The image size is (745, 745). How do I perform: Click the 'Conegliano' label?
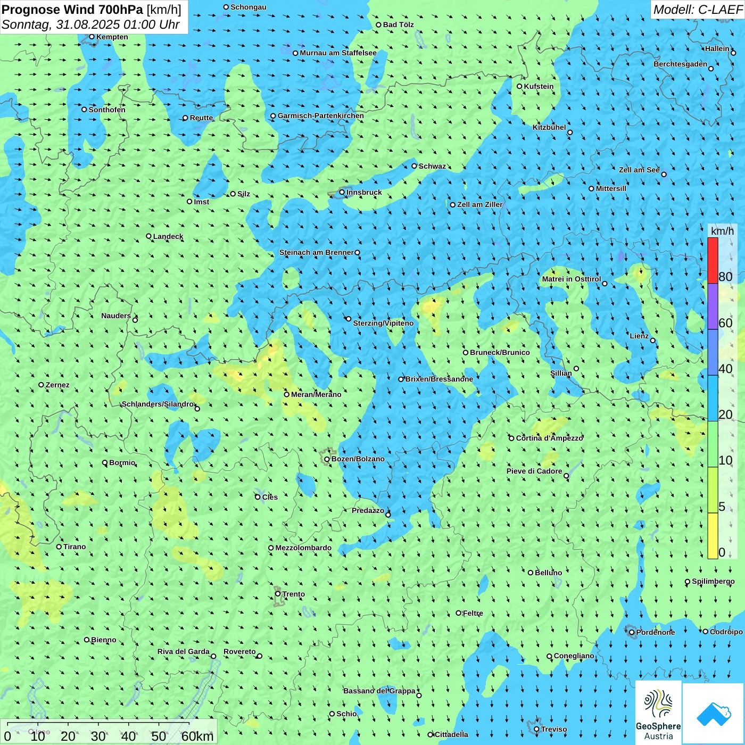click(574, 656)
